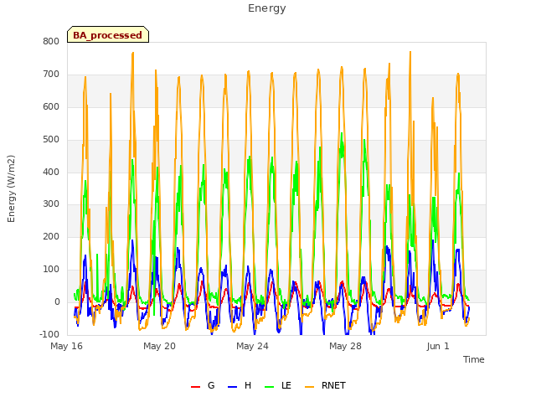Click the May 16 x-axis tick label
The width and height of the screenshot is (536, 402).
point(67,346)
